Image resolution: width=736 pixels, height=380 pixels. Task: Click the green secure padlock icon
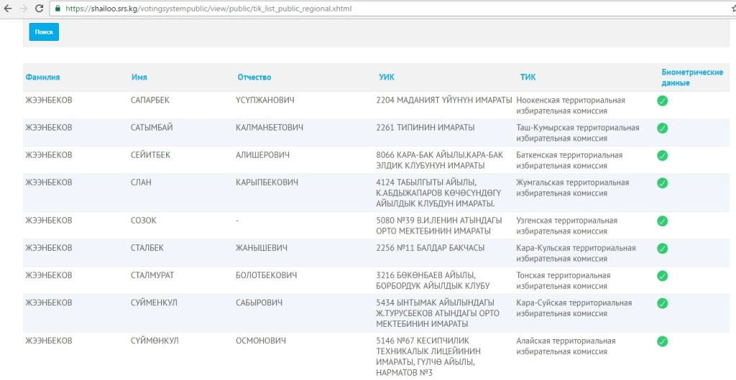point(57,9)
